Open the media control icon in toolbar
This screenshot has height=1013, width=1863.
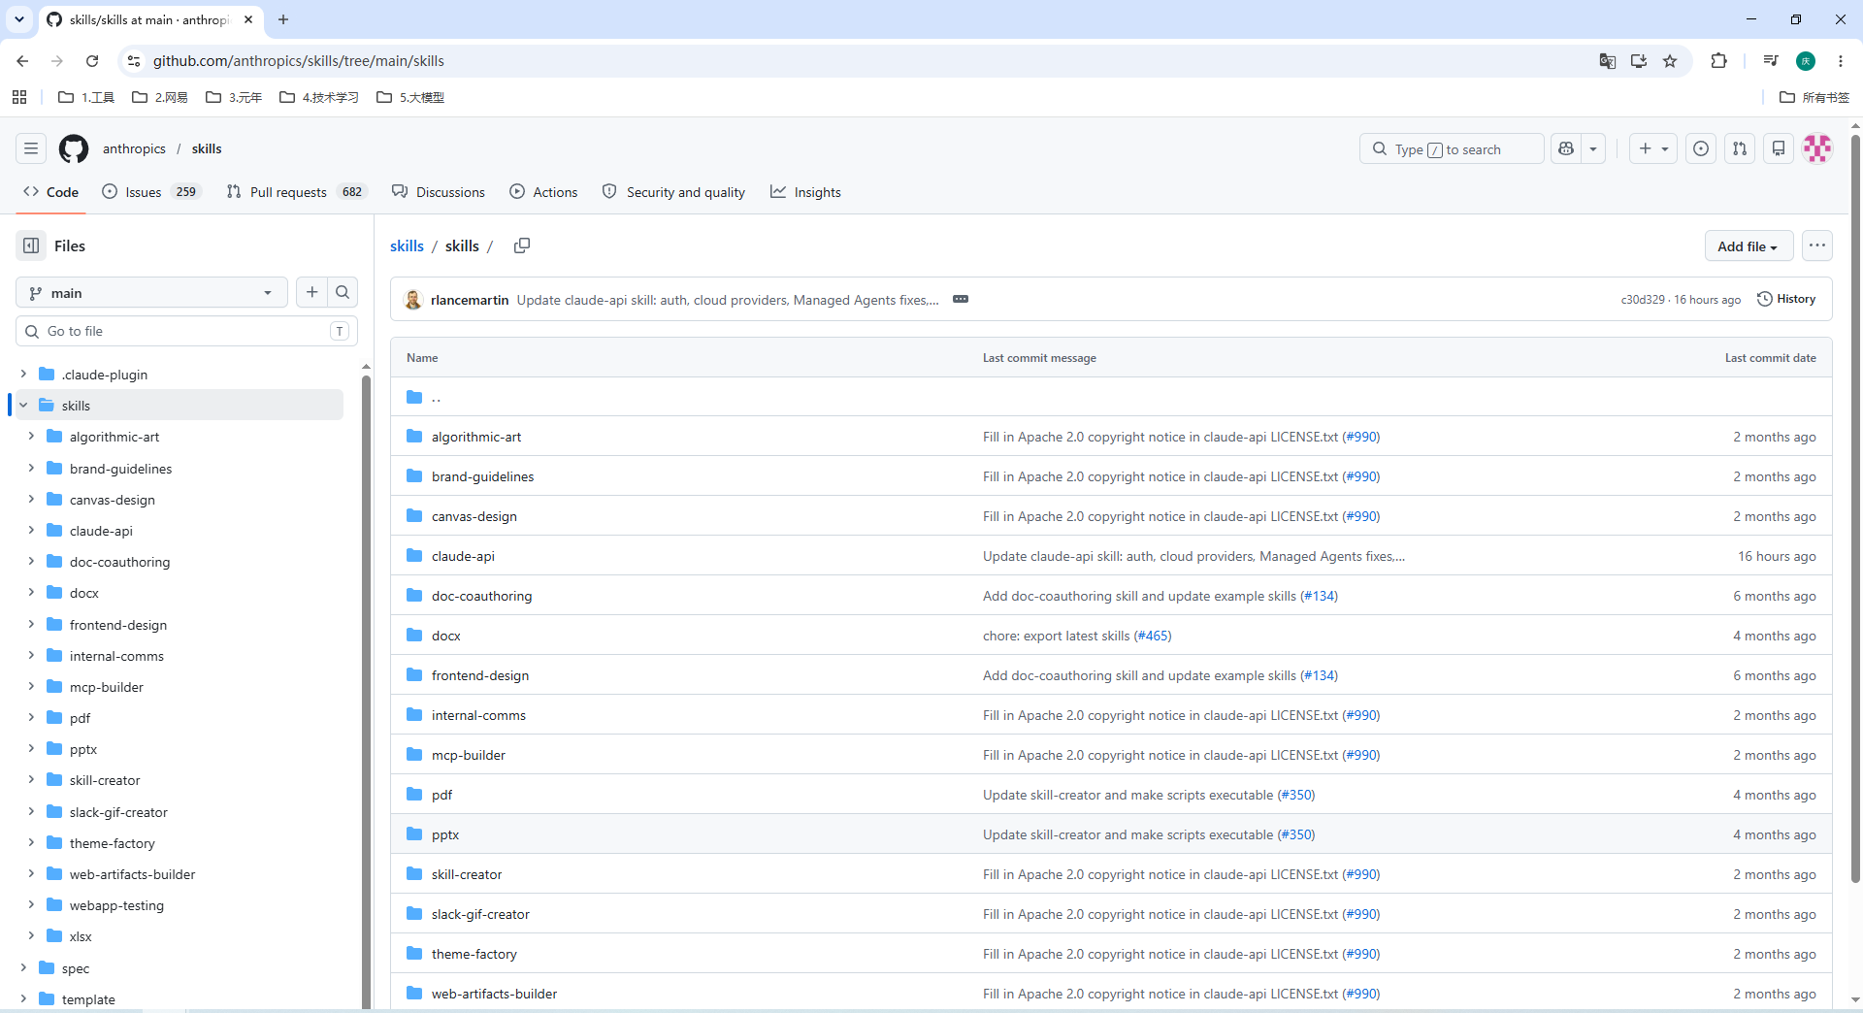click(x=1771, y=61)
